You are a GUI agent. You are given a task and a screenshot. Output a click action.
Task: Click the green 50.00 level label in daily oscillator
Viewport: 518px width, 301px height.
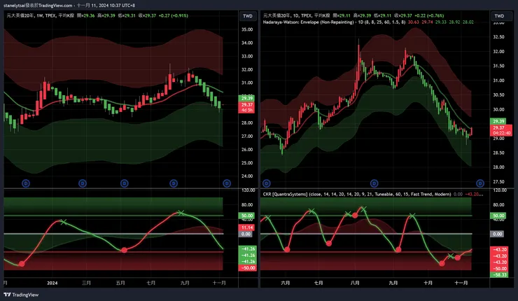[x=498, y=216]
